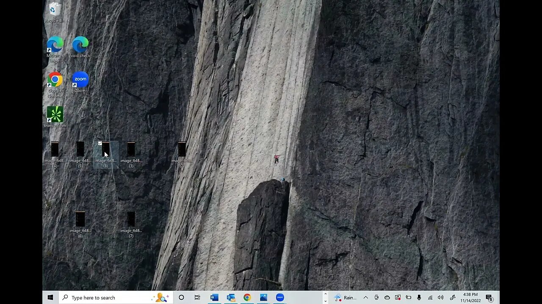Select the thinkorswim desktop shortcut

55,117
